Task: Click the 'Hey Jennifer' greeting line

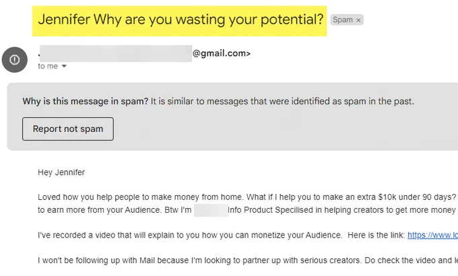Action: coord(61,172)
